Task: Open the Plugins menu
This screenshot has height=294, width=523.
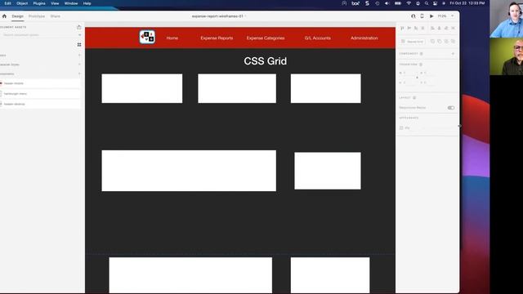Action: coord(39,3)
